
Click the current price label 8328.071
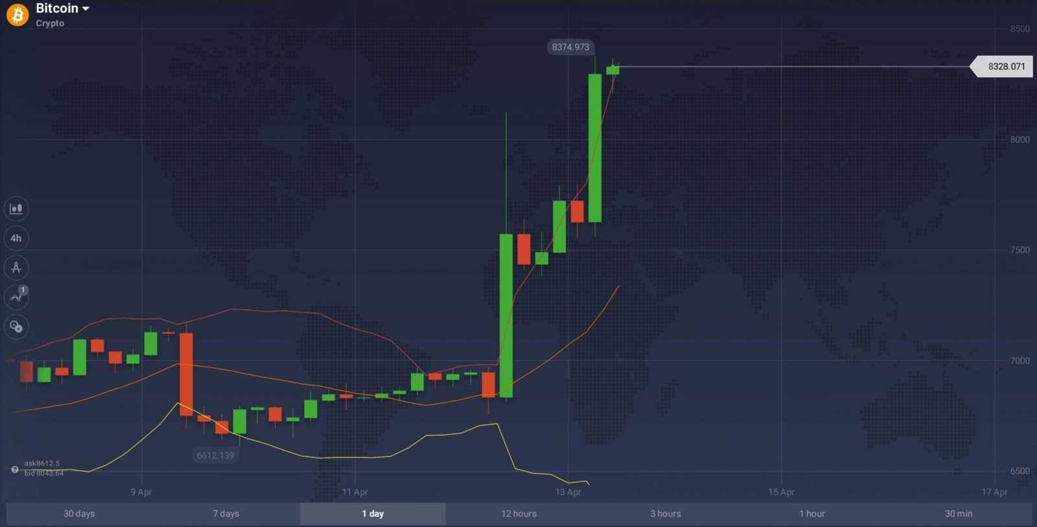coord(1006,67)
